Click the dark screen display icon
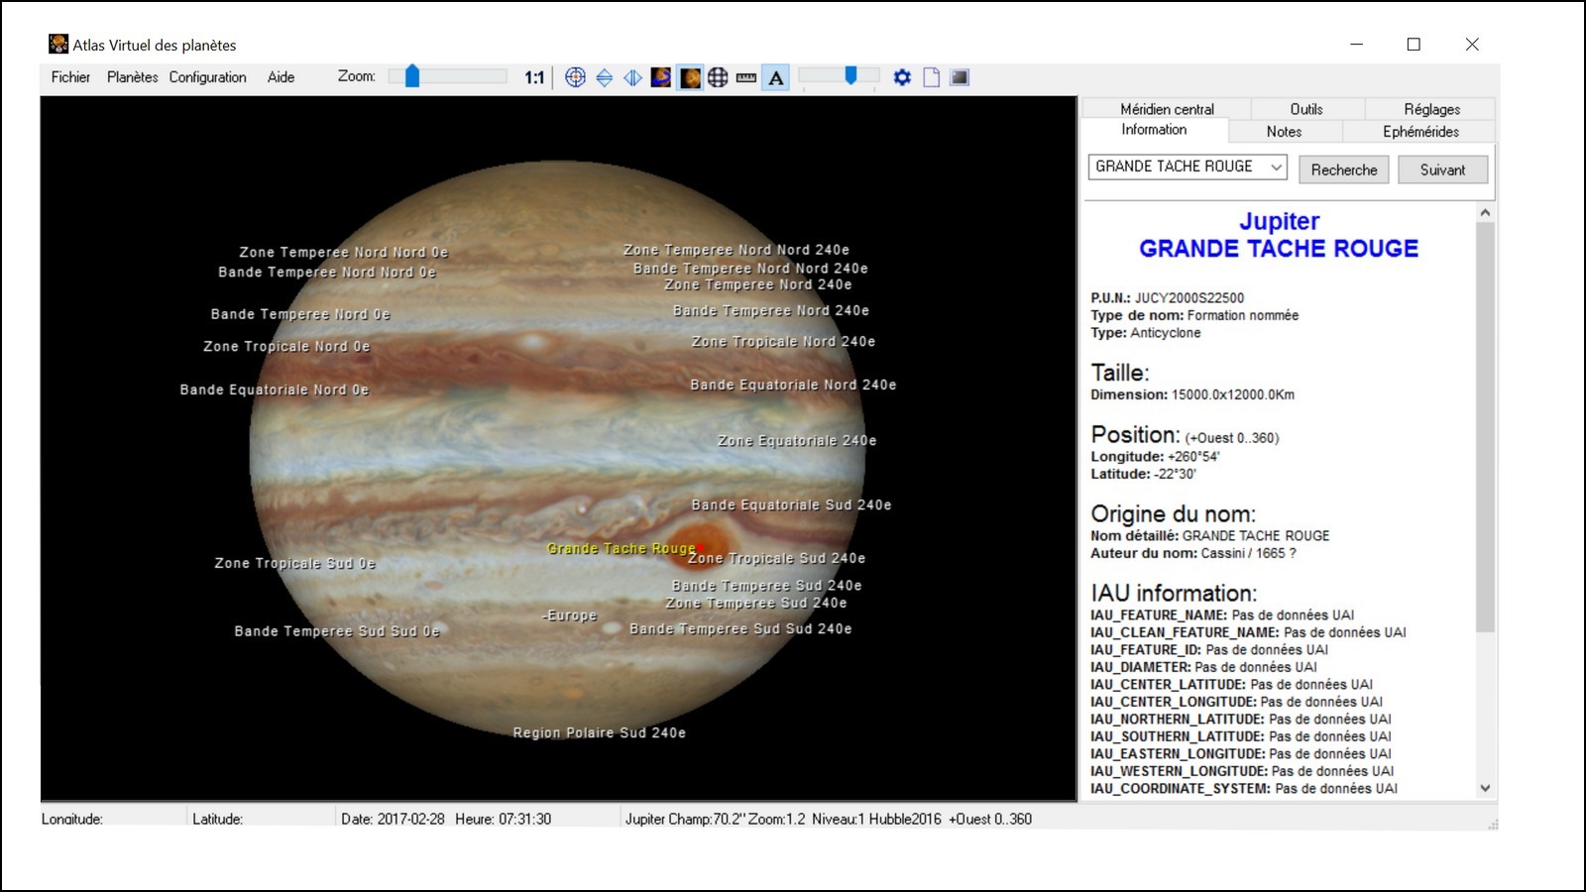The image size is (1586, 892). point(960,77)
